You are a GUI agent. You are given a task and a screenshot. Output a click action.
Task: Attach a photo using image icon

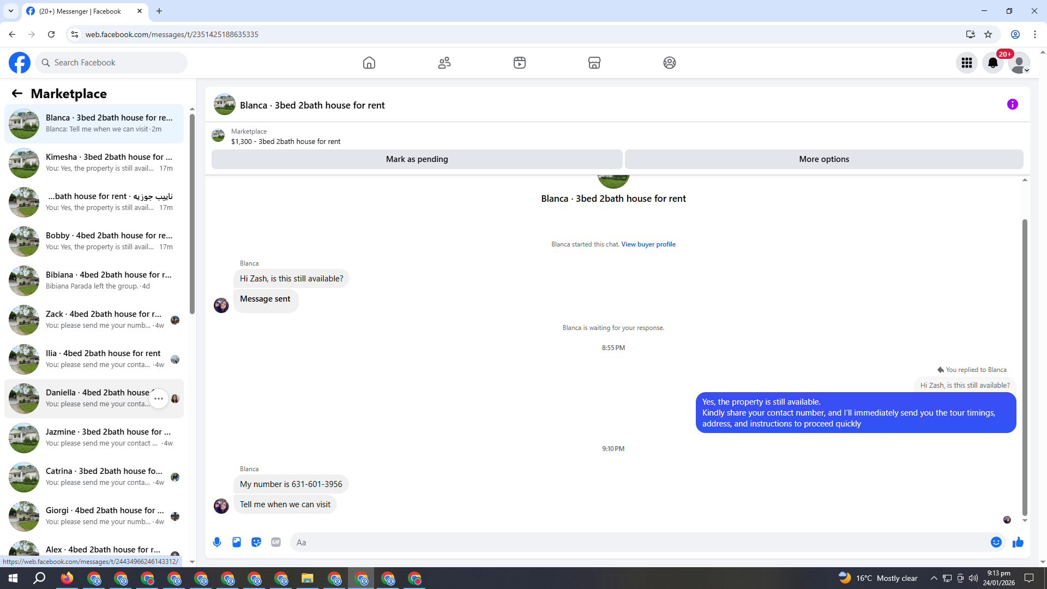pyautogui.click(x=237, y=542)
